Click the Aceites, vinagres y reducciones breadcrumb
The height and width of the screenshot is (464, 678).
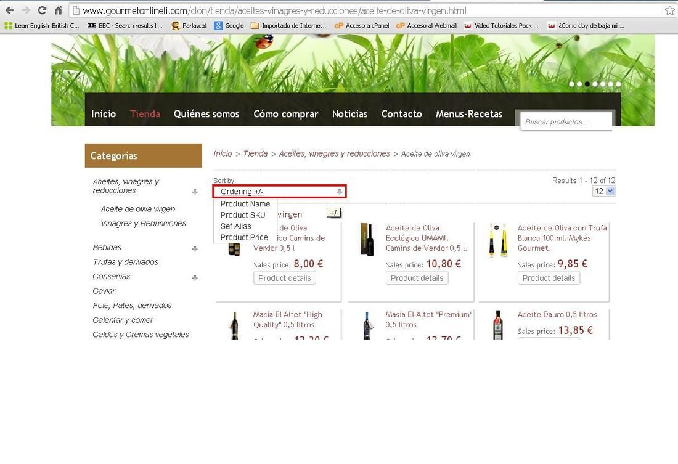(x=334, y=153)
